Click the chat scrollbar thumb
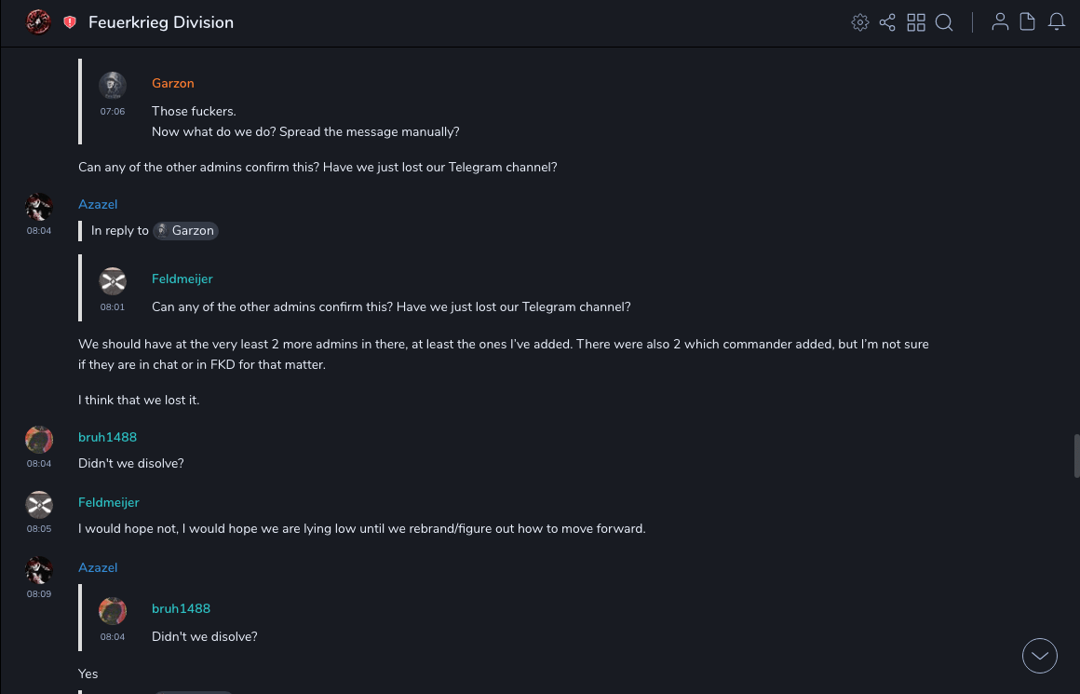 coord(1075,455)
